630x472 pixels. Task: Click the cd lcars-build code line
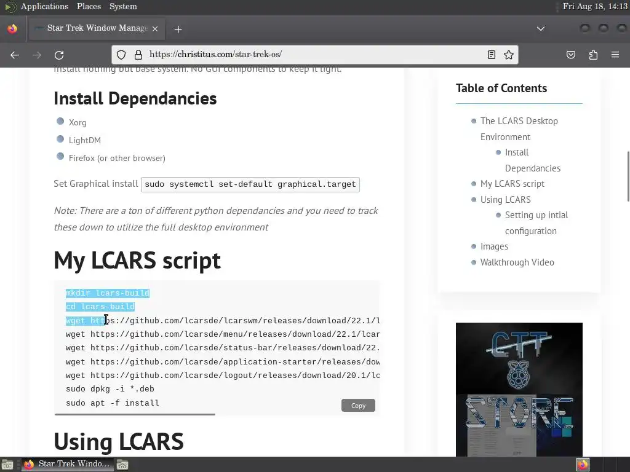coord(100,307)
